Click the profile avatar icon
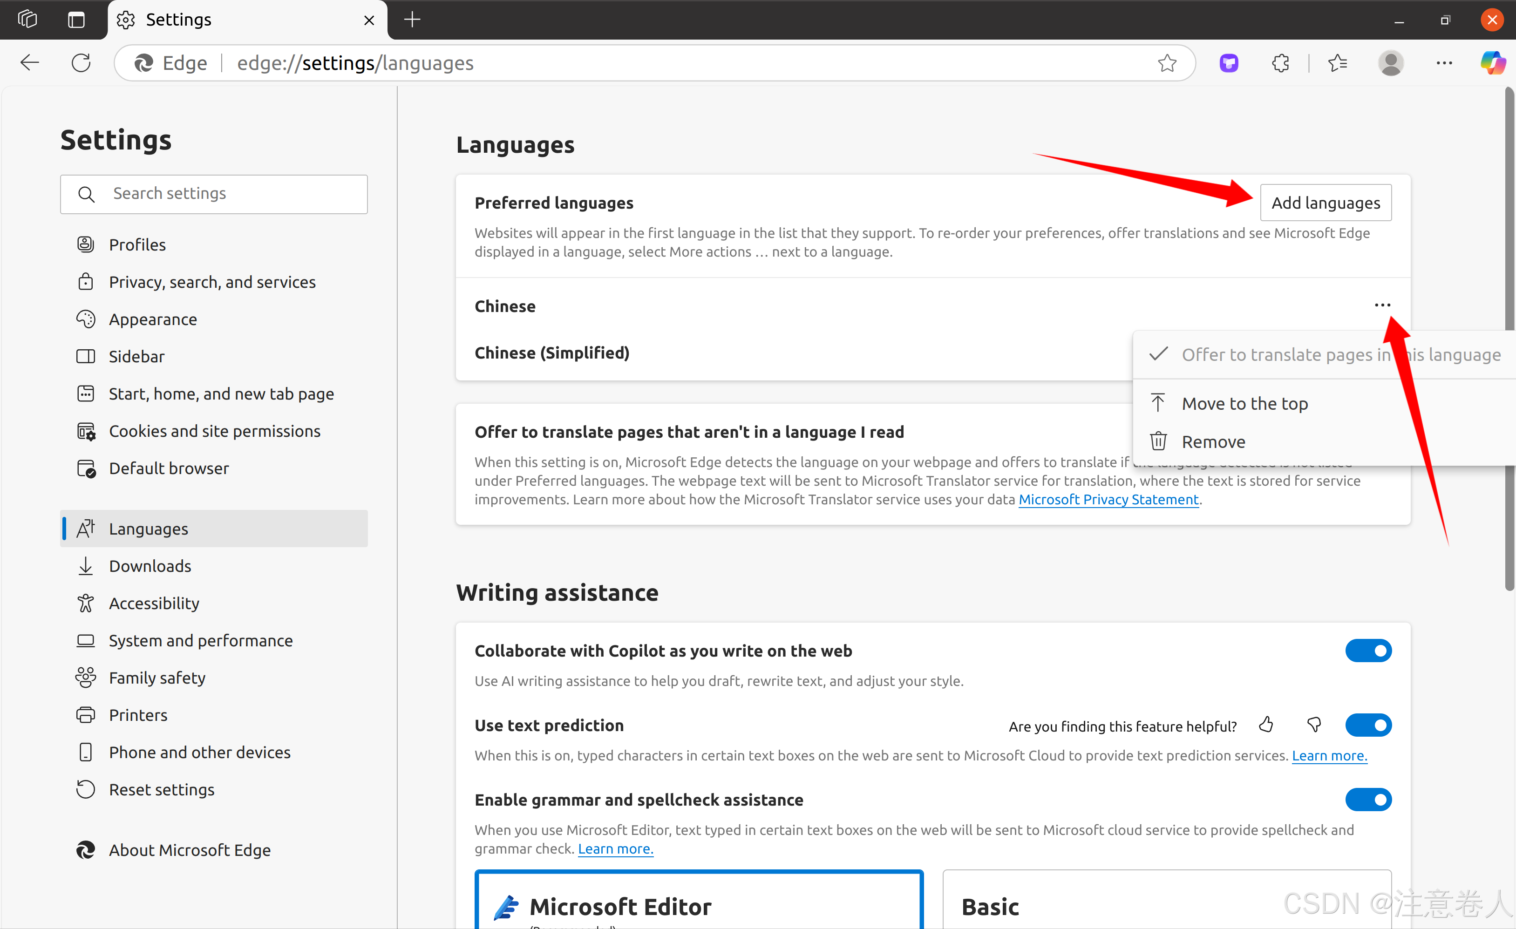Viewport: 1516px width, 929px height. click(1391, 63)
